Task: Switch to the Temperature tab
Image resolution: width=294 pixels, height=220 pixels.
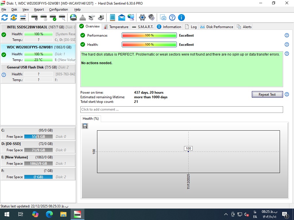Action: (116, 27)
